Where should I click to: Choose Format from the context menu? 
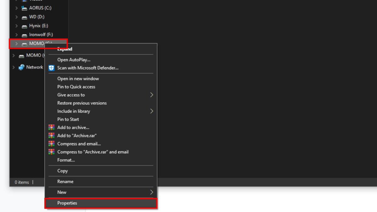click(x=66, y=160)
